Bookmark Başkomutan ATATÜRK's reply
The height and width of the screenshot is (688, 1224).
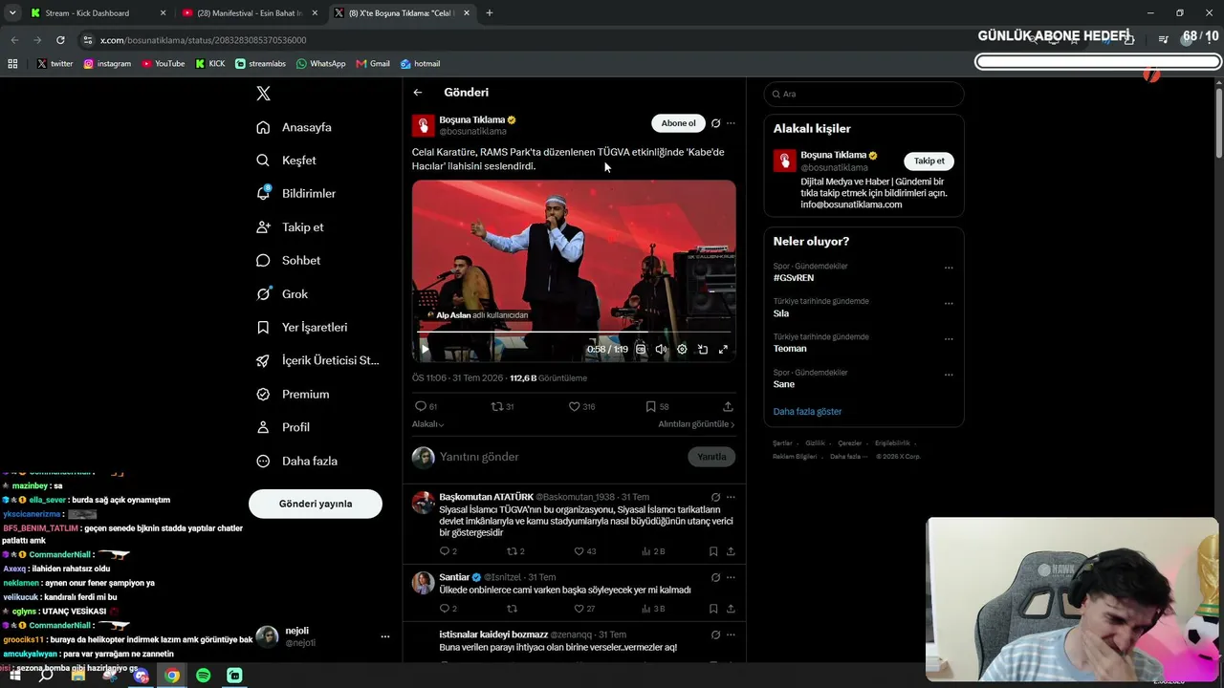[713, 551]
